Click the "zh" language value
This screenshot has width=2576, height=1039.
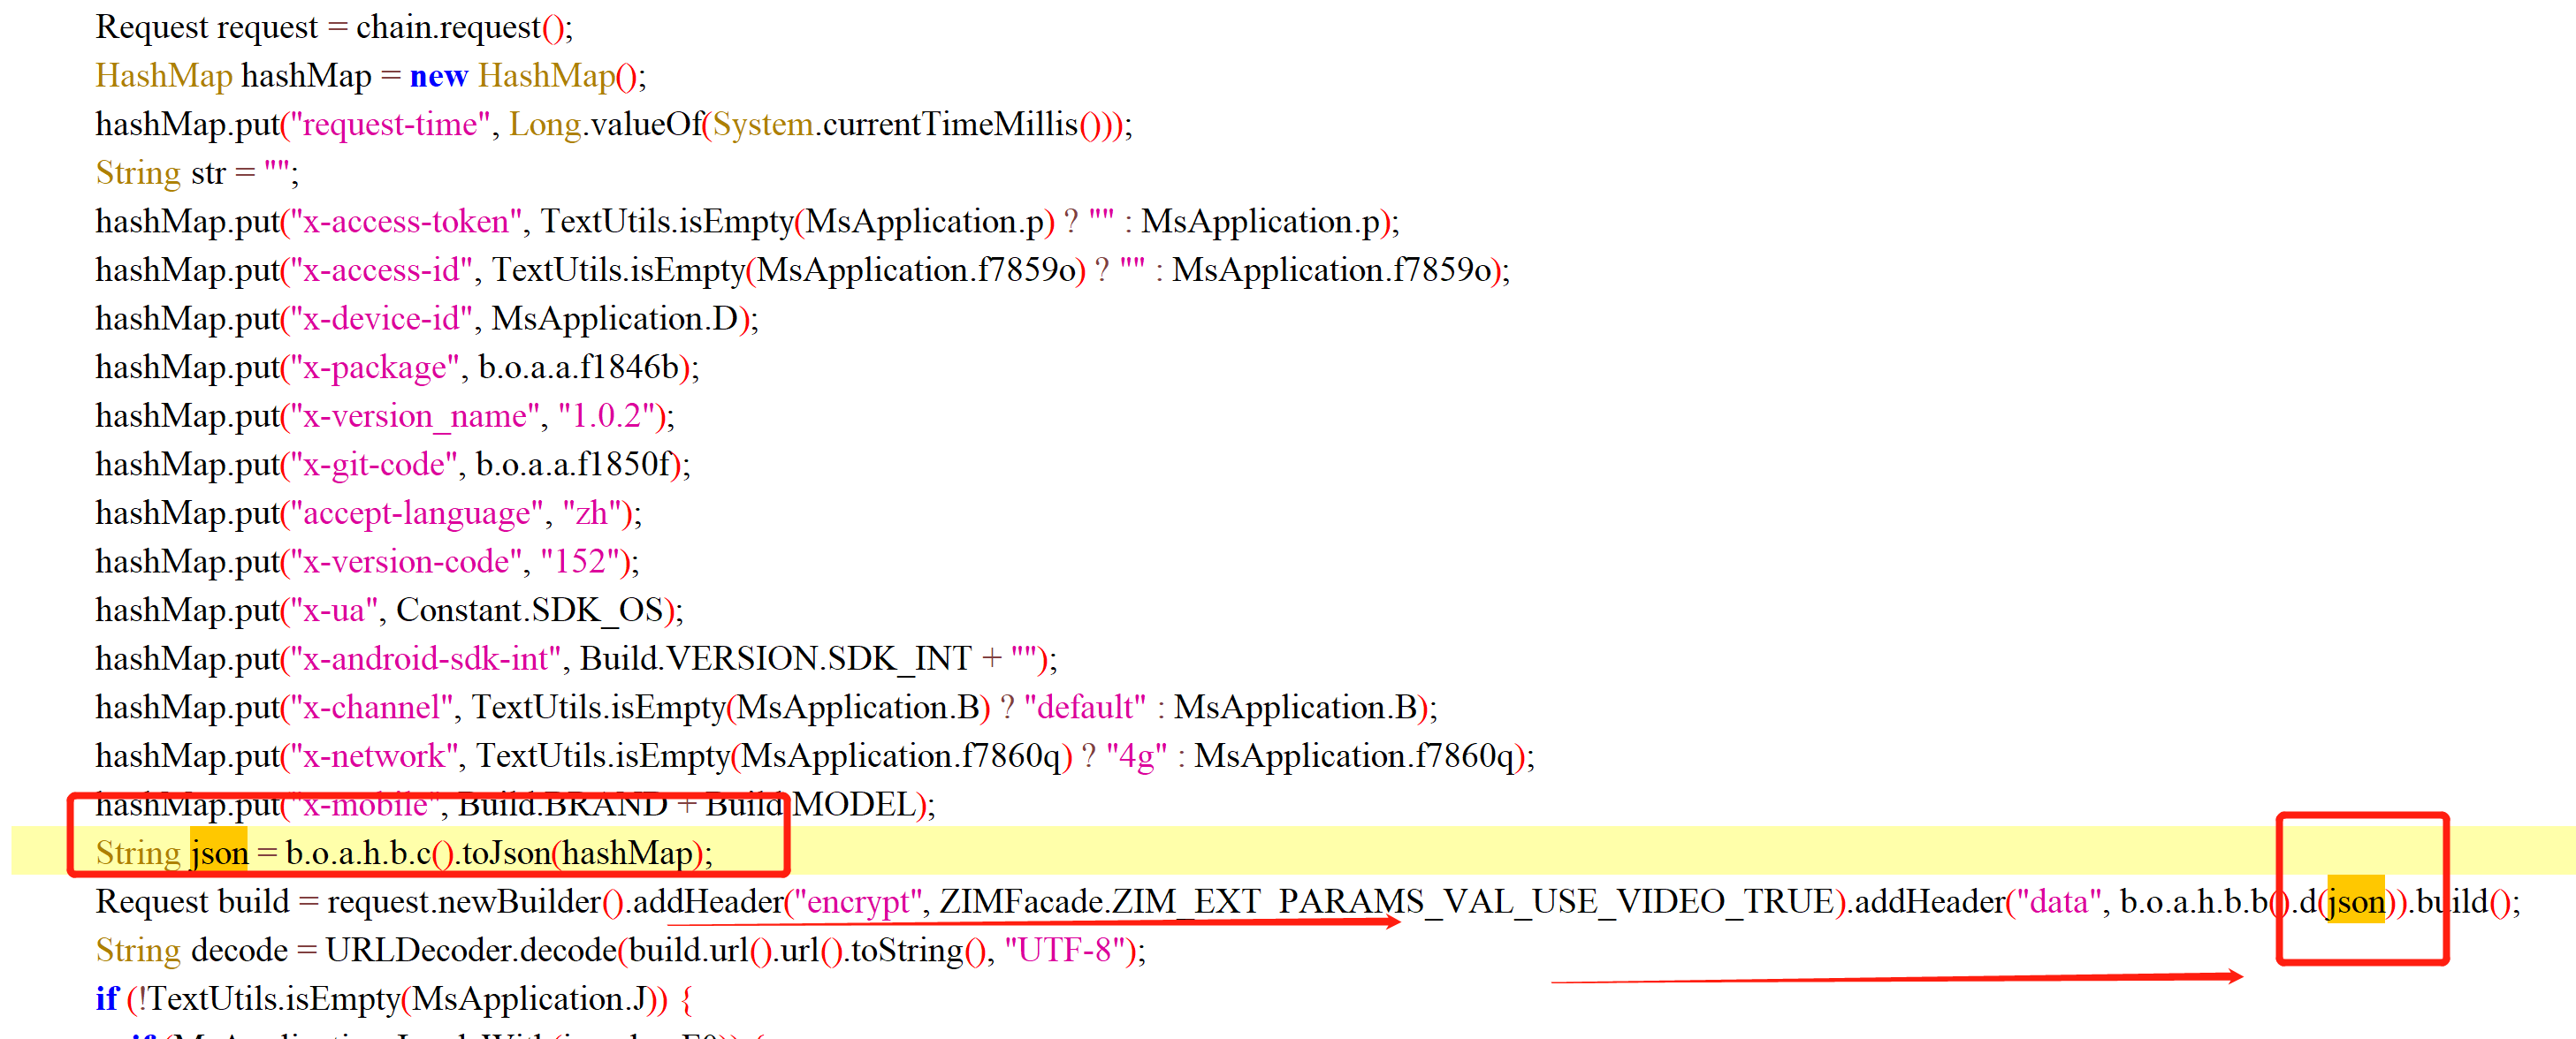coord(593,513)
